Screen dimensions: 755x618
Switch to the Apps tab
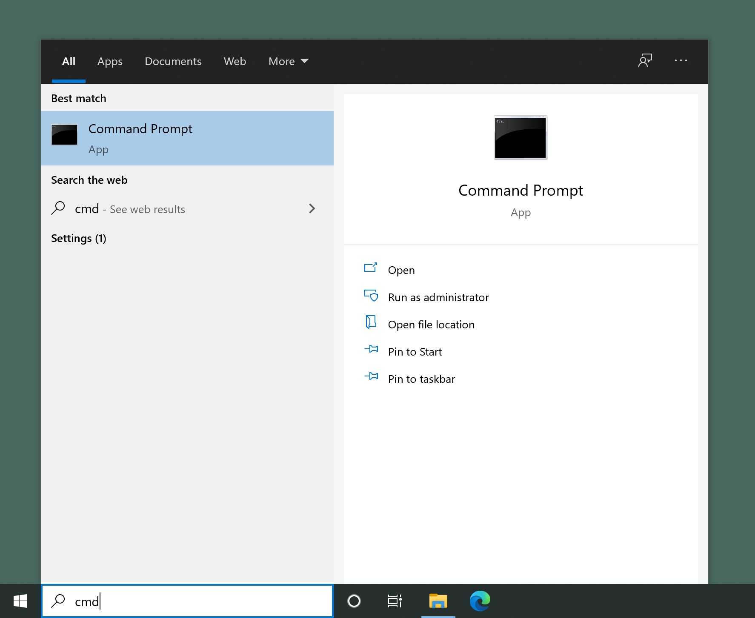(x=109, y=61)
